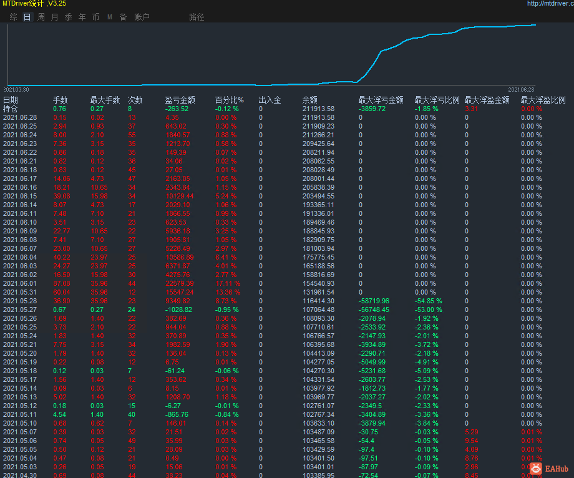The image size is (574, 478).
Task: Select the 2021.05.03 date row
Action: [x=20, y=467]
